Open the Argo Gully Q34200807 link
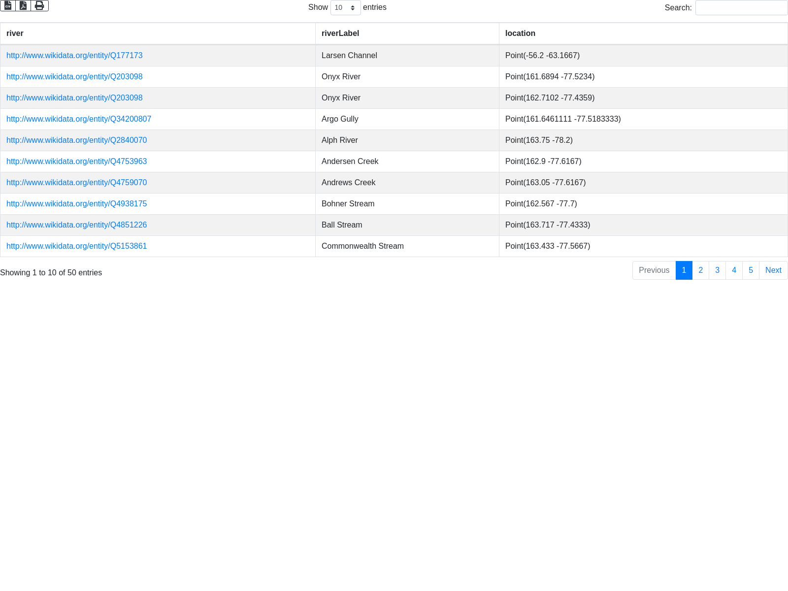 click(79, 119)
